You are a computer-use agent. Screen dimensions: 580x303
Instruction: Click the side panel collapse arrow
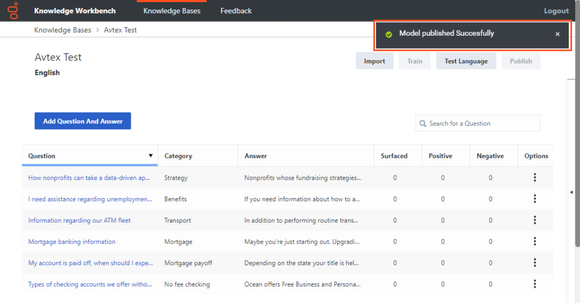(x=572, y=192)
